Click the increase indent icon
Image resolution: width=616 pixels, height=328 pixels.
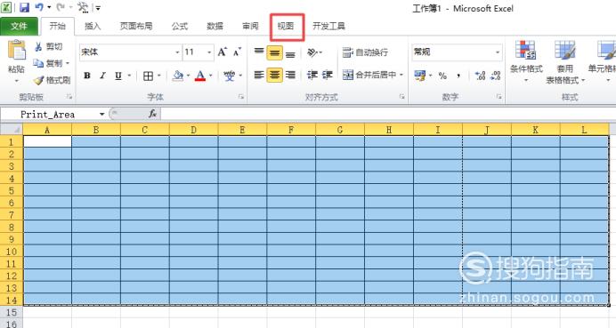(x=328, y=75)
